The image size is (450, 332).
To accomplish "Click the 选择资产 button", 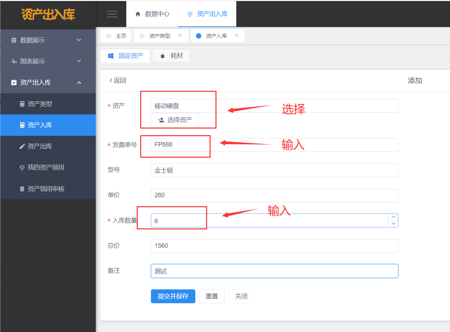I will click(175, 120).
